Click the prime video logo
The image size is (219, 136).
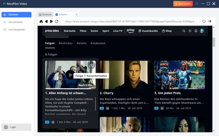click(52, 31)
